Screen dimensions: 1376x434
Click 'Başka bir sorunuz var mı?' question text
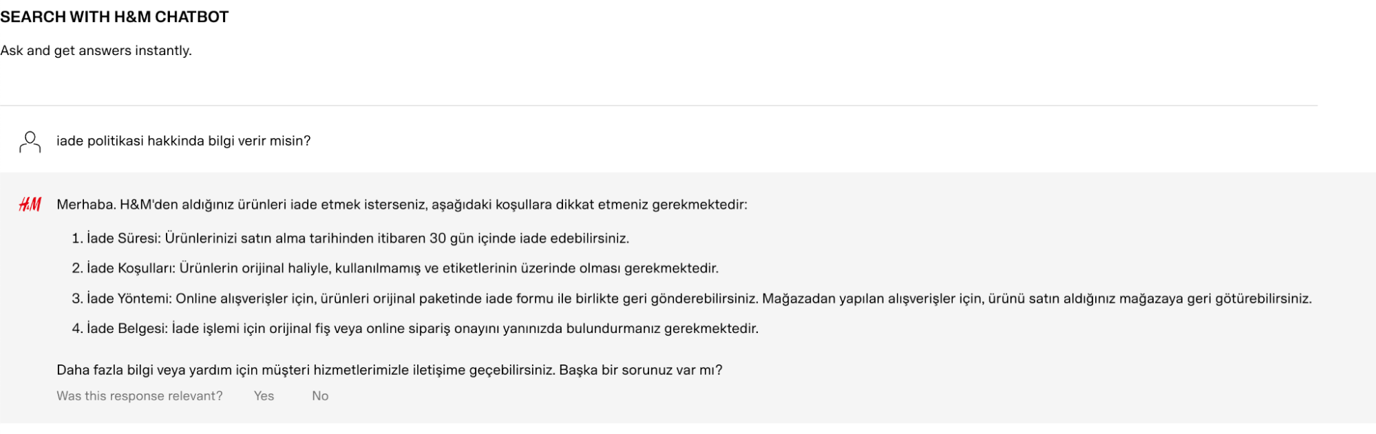pos(641,370)
